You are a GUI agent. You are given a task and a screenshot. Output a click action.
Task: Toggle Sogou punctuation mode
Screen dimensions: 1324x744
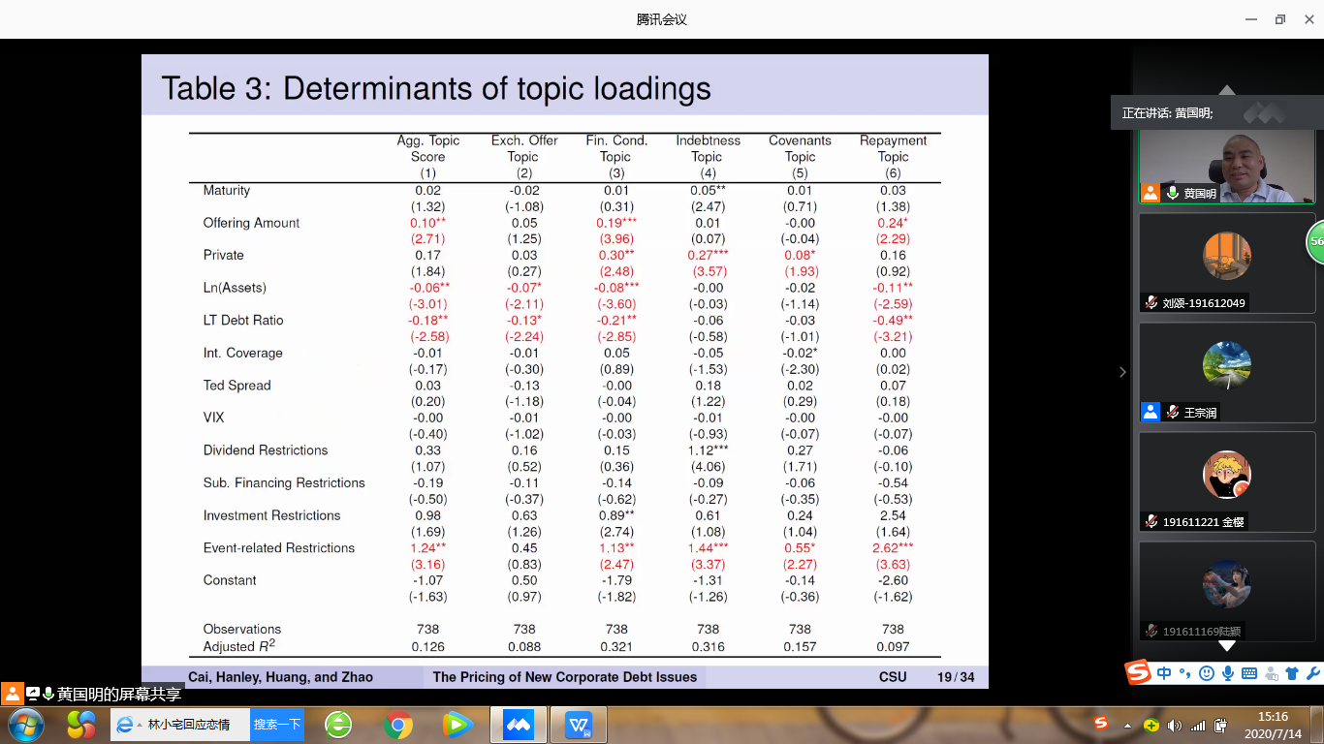1185,673
